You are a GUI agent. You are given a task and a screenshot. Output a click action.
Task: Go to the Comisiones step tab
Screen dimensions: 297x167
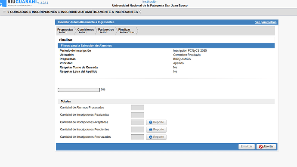click(x=85, y=31)
